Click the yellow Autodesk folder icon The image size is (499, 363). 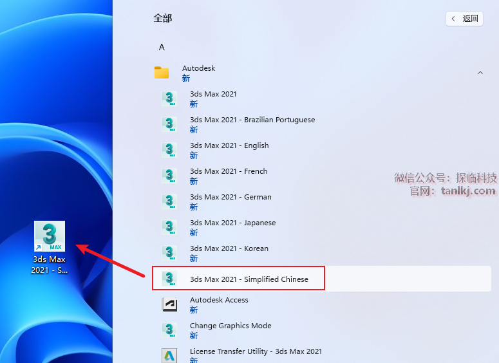[x=162, y=73]
